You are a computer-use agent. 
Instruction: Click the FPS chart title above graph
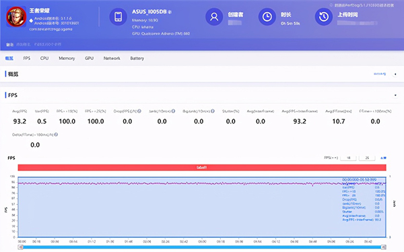[11, 158]
